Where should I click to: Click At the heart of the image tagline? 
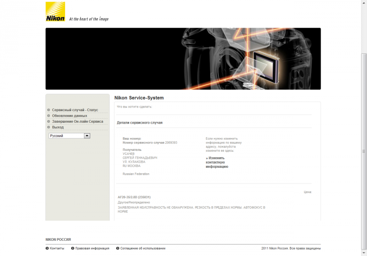(89, 19)
